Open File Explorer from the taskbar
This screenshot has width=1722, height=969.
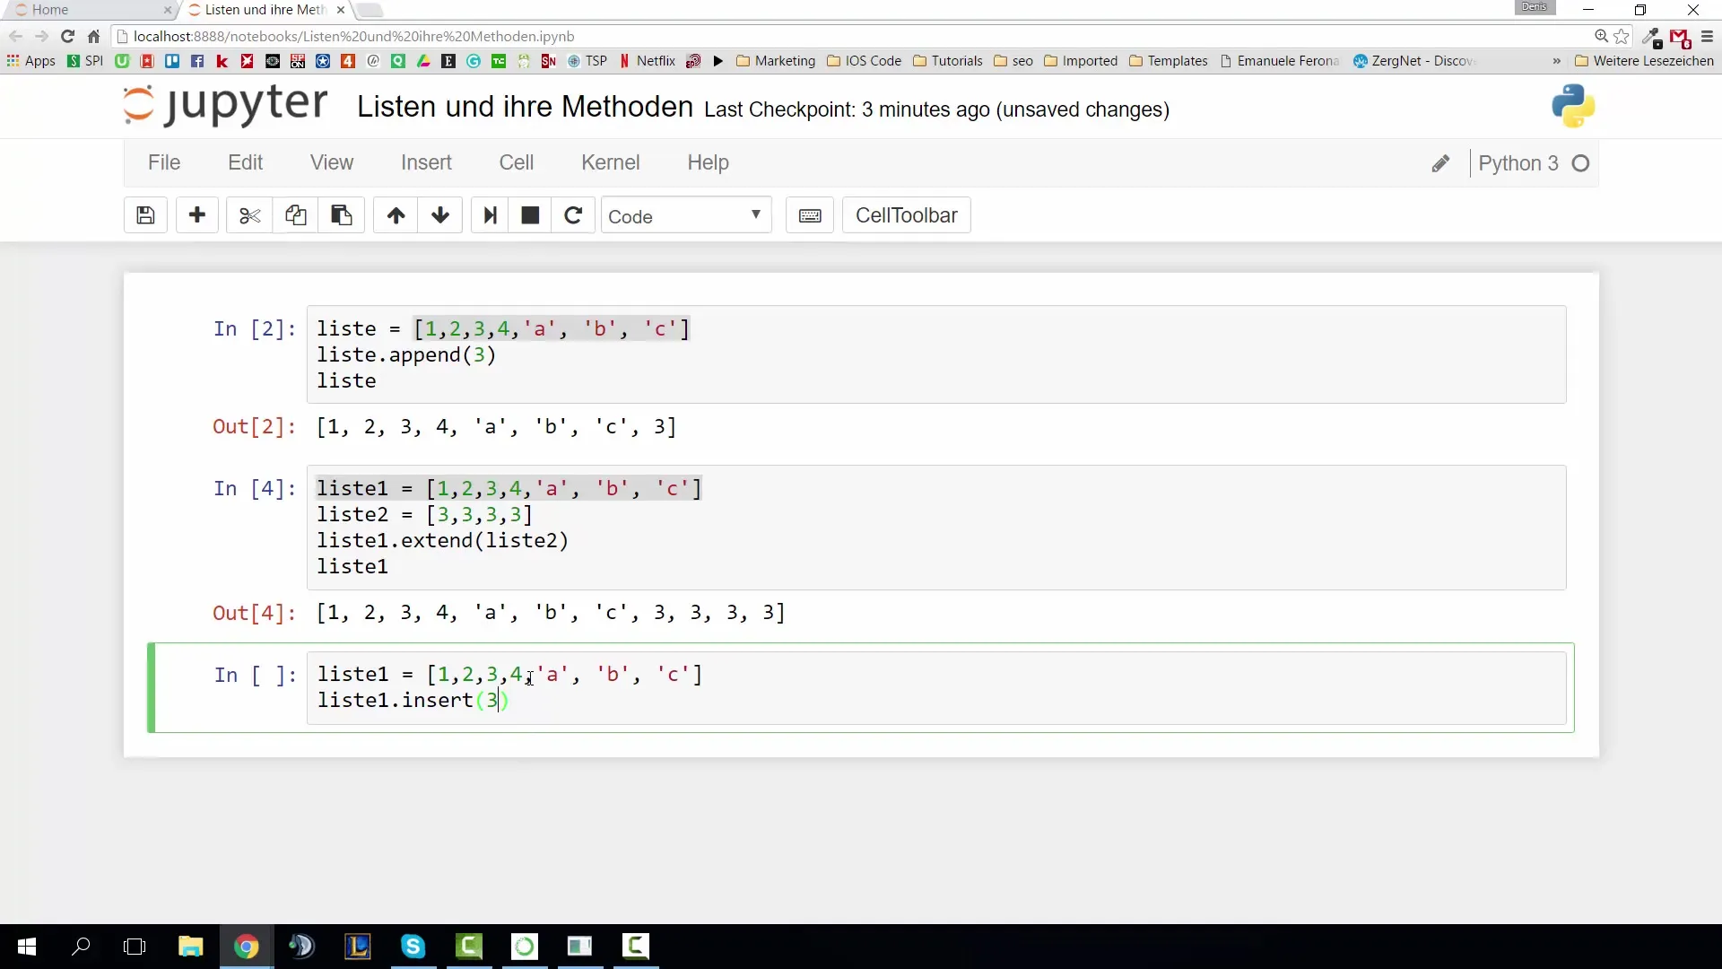[191, 947]
